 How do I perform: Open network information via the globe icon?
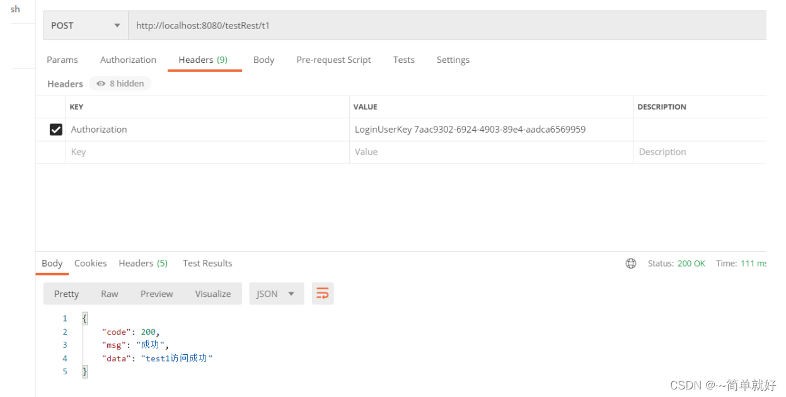point(631,263)
